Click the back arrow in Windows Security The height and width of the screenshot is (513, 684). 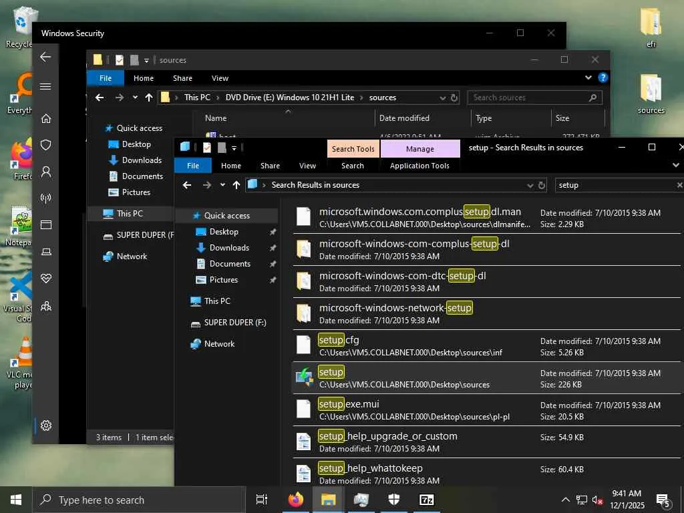point(45,57)
